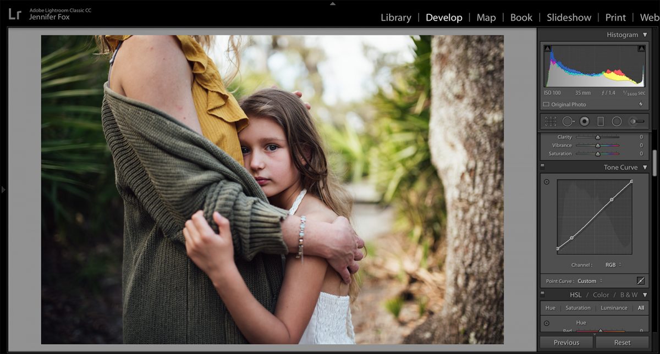This screenshot has height=354, width=660.
Task: Select the Spot Removal tool
Action: pos(567,121)
